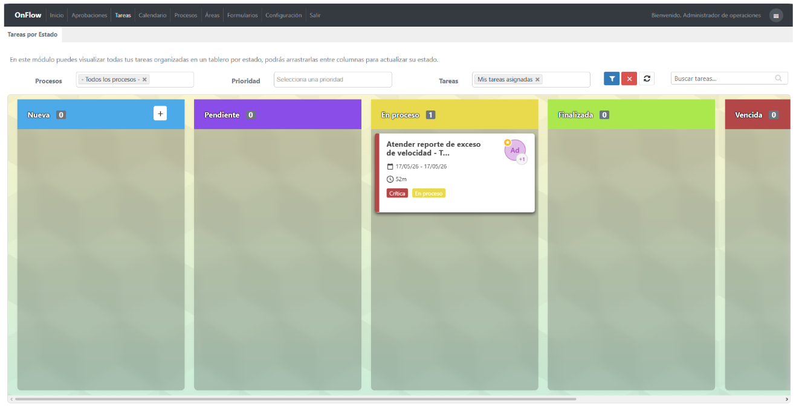Open the Procesos filter dropdown
The width and height of the screenshot is (799, 410).
135,79
